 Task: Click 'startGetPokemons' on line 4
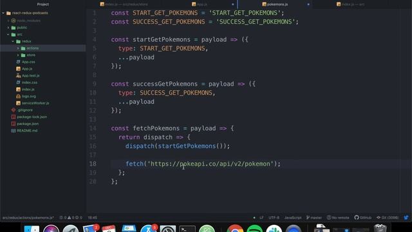pos(162,40)
